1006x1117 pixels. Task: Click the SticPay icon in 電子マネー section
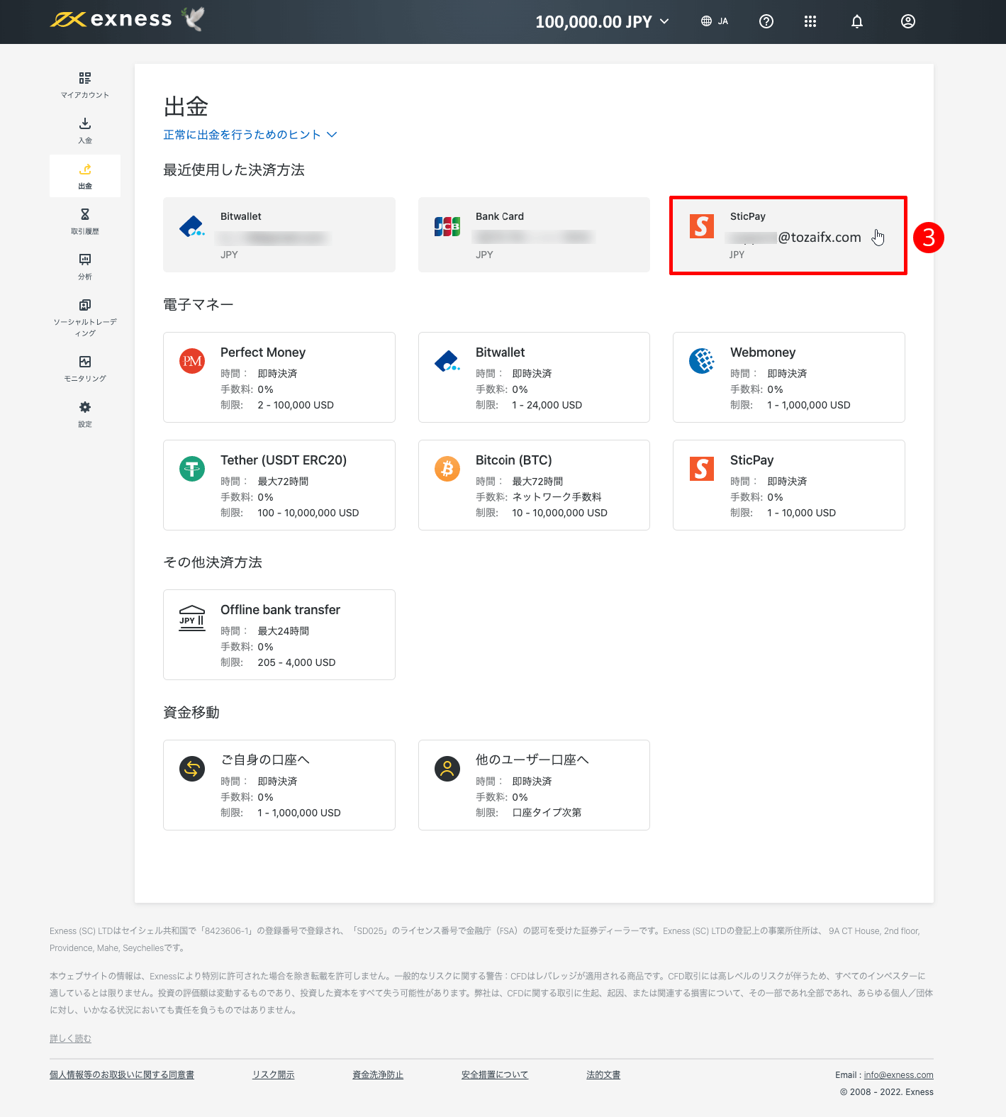pyautogui.click(x=702, y=469)
